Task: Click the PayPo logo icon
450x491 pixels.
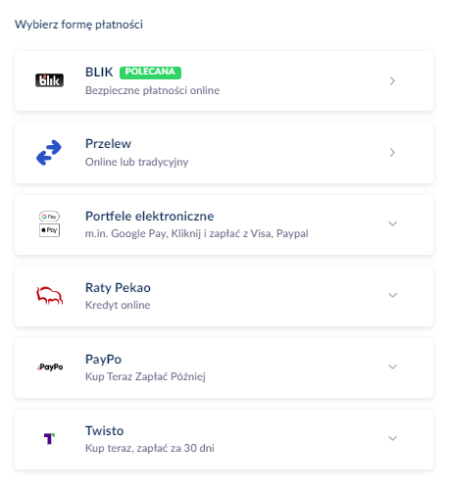Action: 49,367
